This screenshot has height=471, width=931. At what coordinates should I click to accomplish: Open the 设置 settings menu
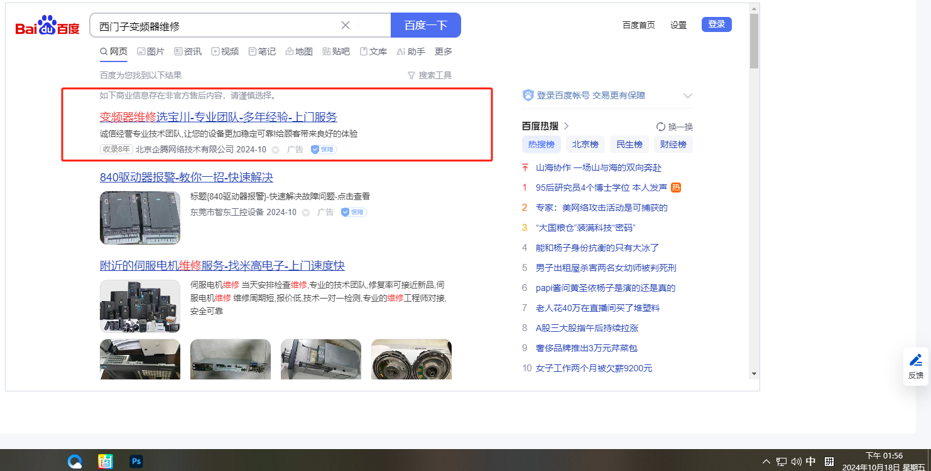(x=678, y=25)
